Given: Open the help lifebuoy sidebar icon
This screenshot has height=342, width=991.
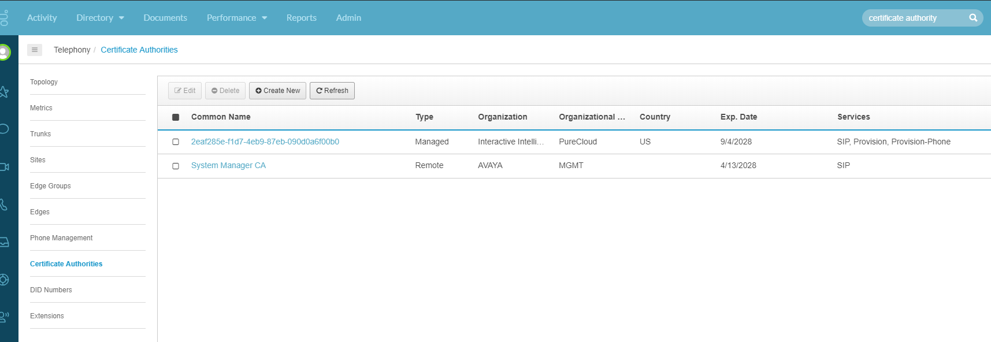Looking at the screenshot, I should [4, 280].
